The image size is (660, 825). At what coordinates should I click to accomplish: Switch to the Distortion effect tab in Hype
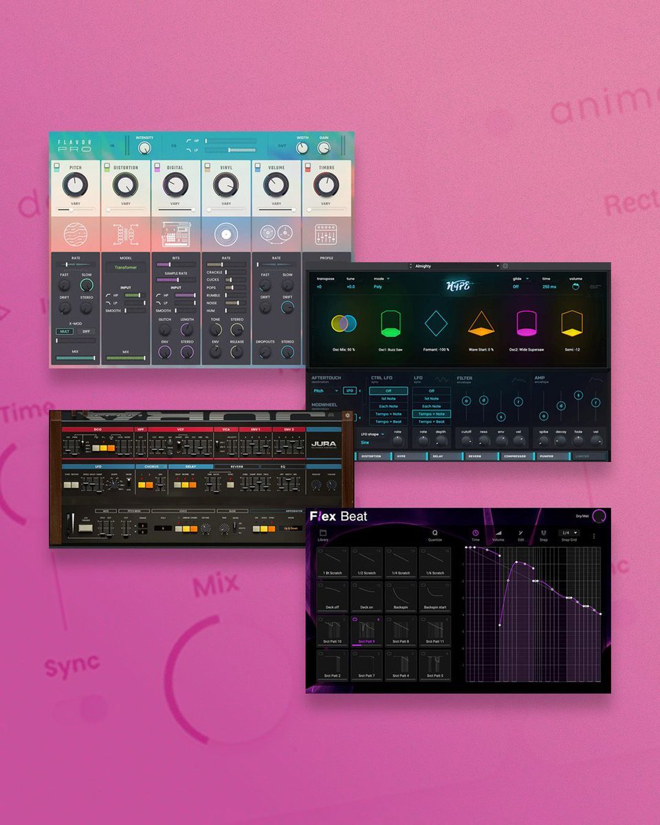[375, 456]
